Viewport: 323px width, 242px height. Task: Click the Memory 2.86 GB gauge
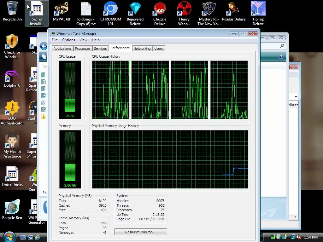(x=70, y=159)
